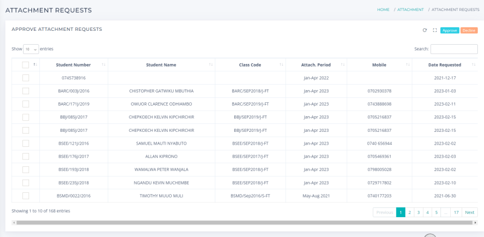Click the refresh icon next to Approve
This screenshot has width=484, height=237.
tap(425, 30)
